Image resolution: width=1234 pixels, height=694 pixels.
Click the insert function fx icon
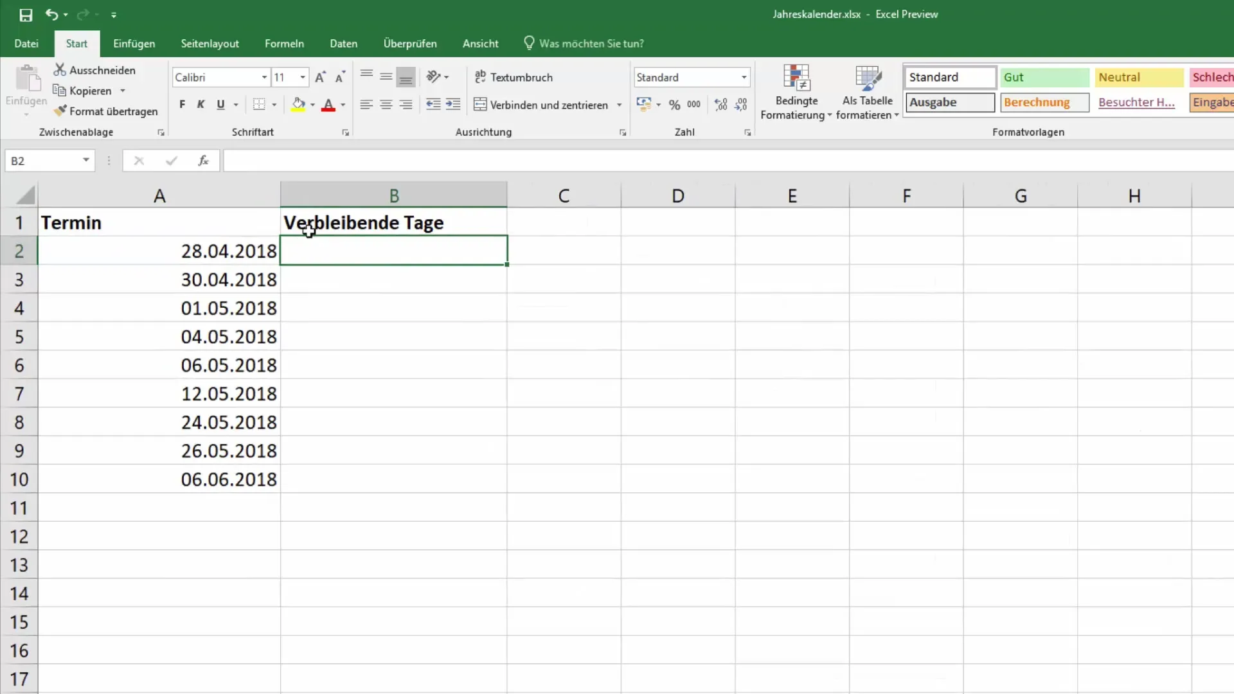pyautogui.click(x=203, y=161)
